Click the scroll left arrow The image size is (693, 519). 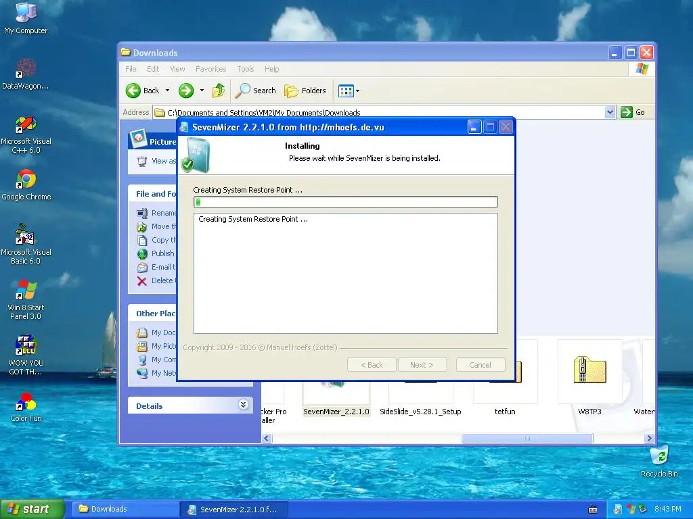[267, 438]
